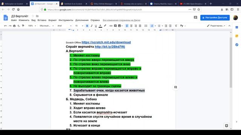The image size is (241, 135).
Task: Open the Arial font dropdown
Action: point(64,26)
